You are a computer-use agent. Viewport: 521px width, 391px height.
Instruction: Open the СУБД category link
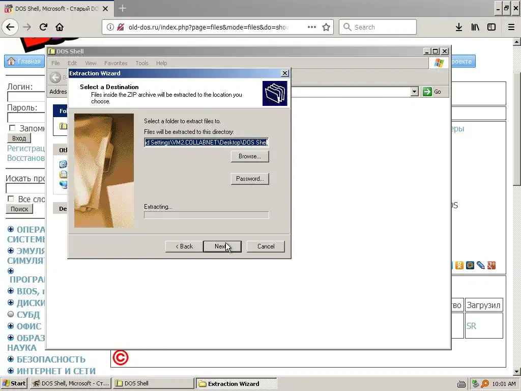28,314
